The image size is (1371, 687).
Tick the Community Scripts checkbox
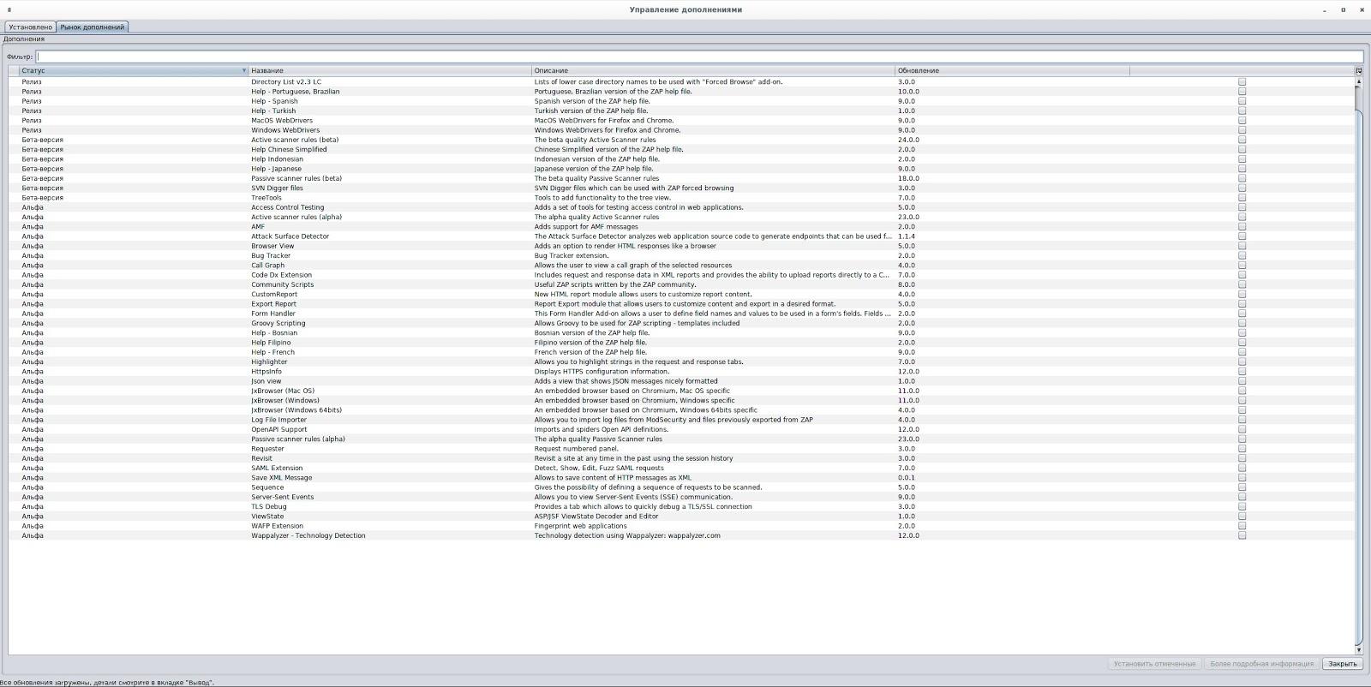pyautogui.click(x=1242, y=284)
